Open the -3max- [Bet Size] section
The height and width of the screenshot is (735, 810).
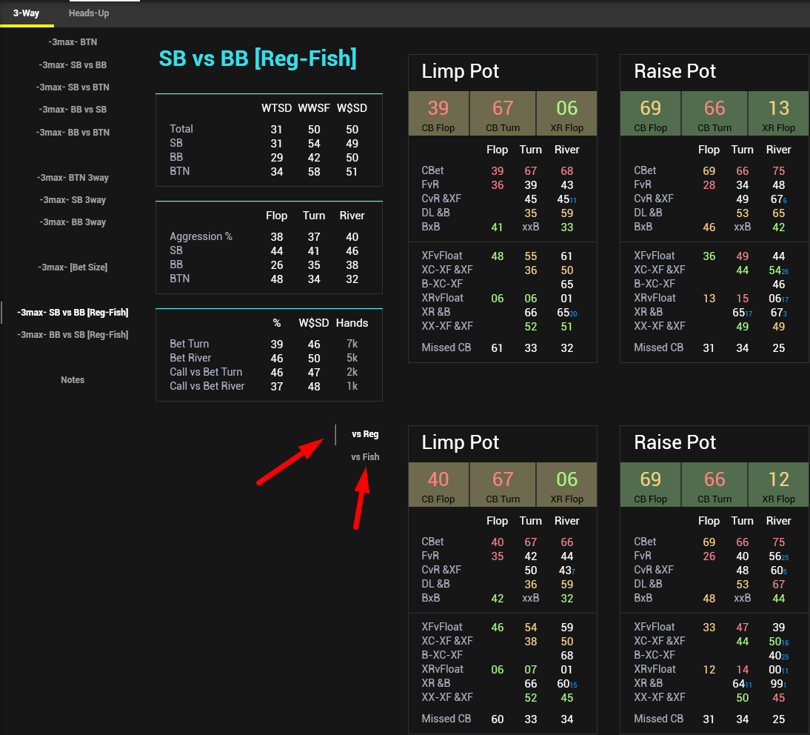coord(73,267)
